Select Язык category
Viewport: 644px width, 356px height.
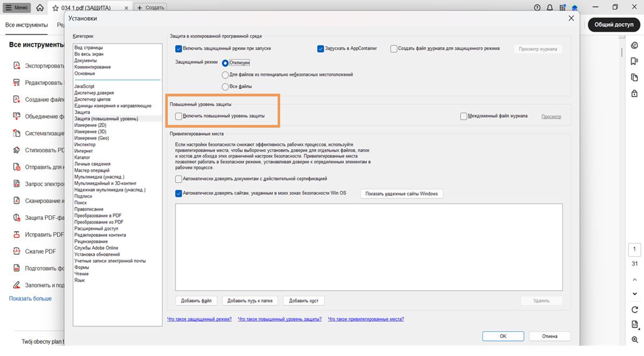click(x=79, y=280)
